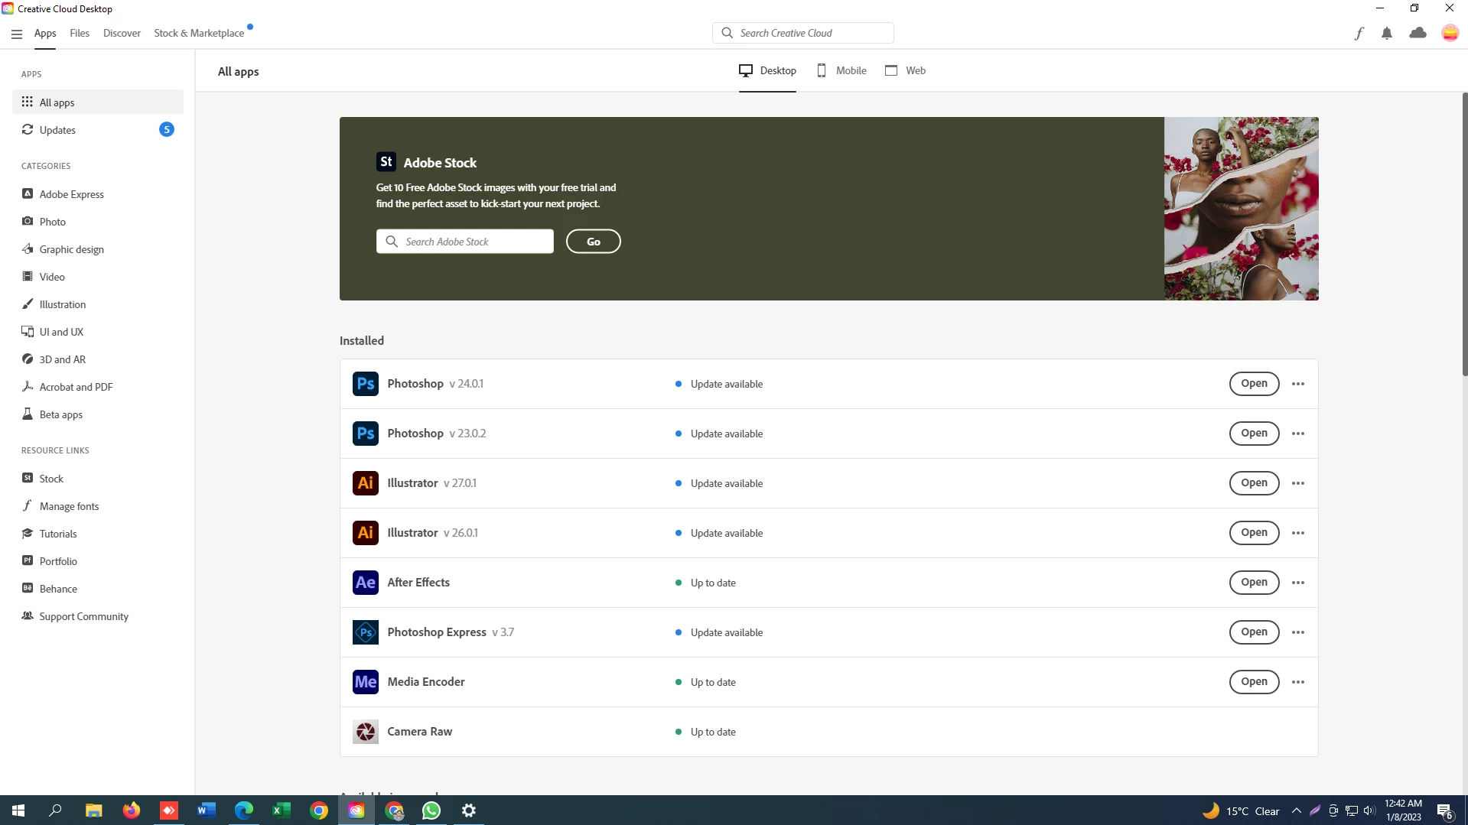The height and width of the screenshot is (825, 1468).
Task: Click the Adobe Stock banner photo
Action: pyautogui.click(x=1242, y=209)
